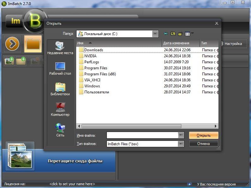Open Недавние места in places bar
This screenshot has height=188, width=251.
[x=60, y=48]
